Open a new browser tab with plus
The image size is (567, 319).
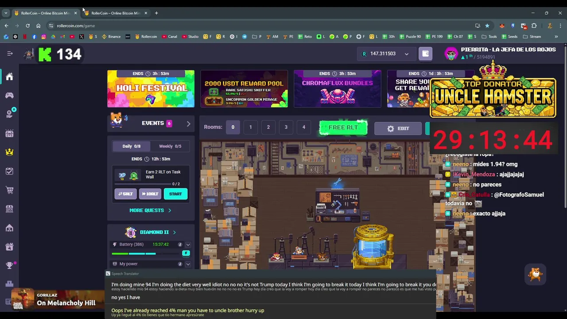pos(156,13)
